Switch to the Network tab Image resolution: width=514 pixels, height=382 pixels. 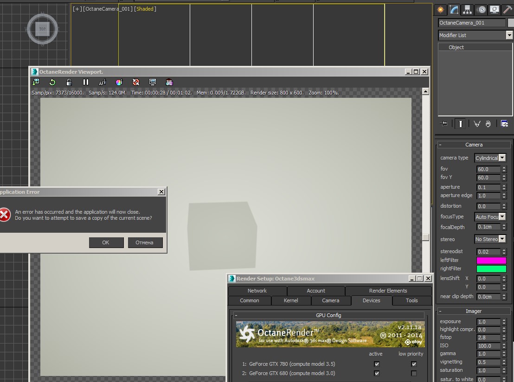(x=257, y=291)
